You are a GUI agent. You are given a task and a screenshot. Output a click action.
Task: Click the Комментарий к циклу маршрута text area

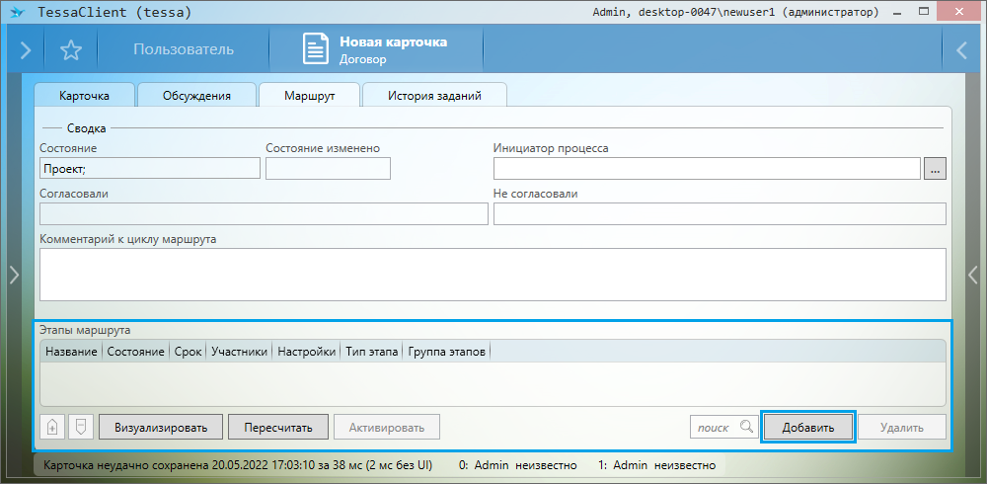click(x=492, y=274)
